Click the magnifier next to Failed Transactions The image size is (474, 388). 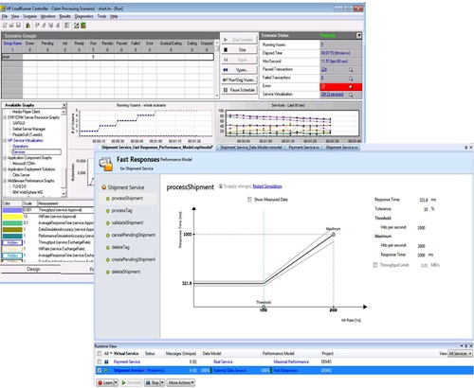pos(351,79)
